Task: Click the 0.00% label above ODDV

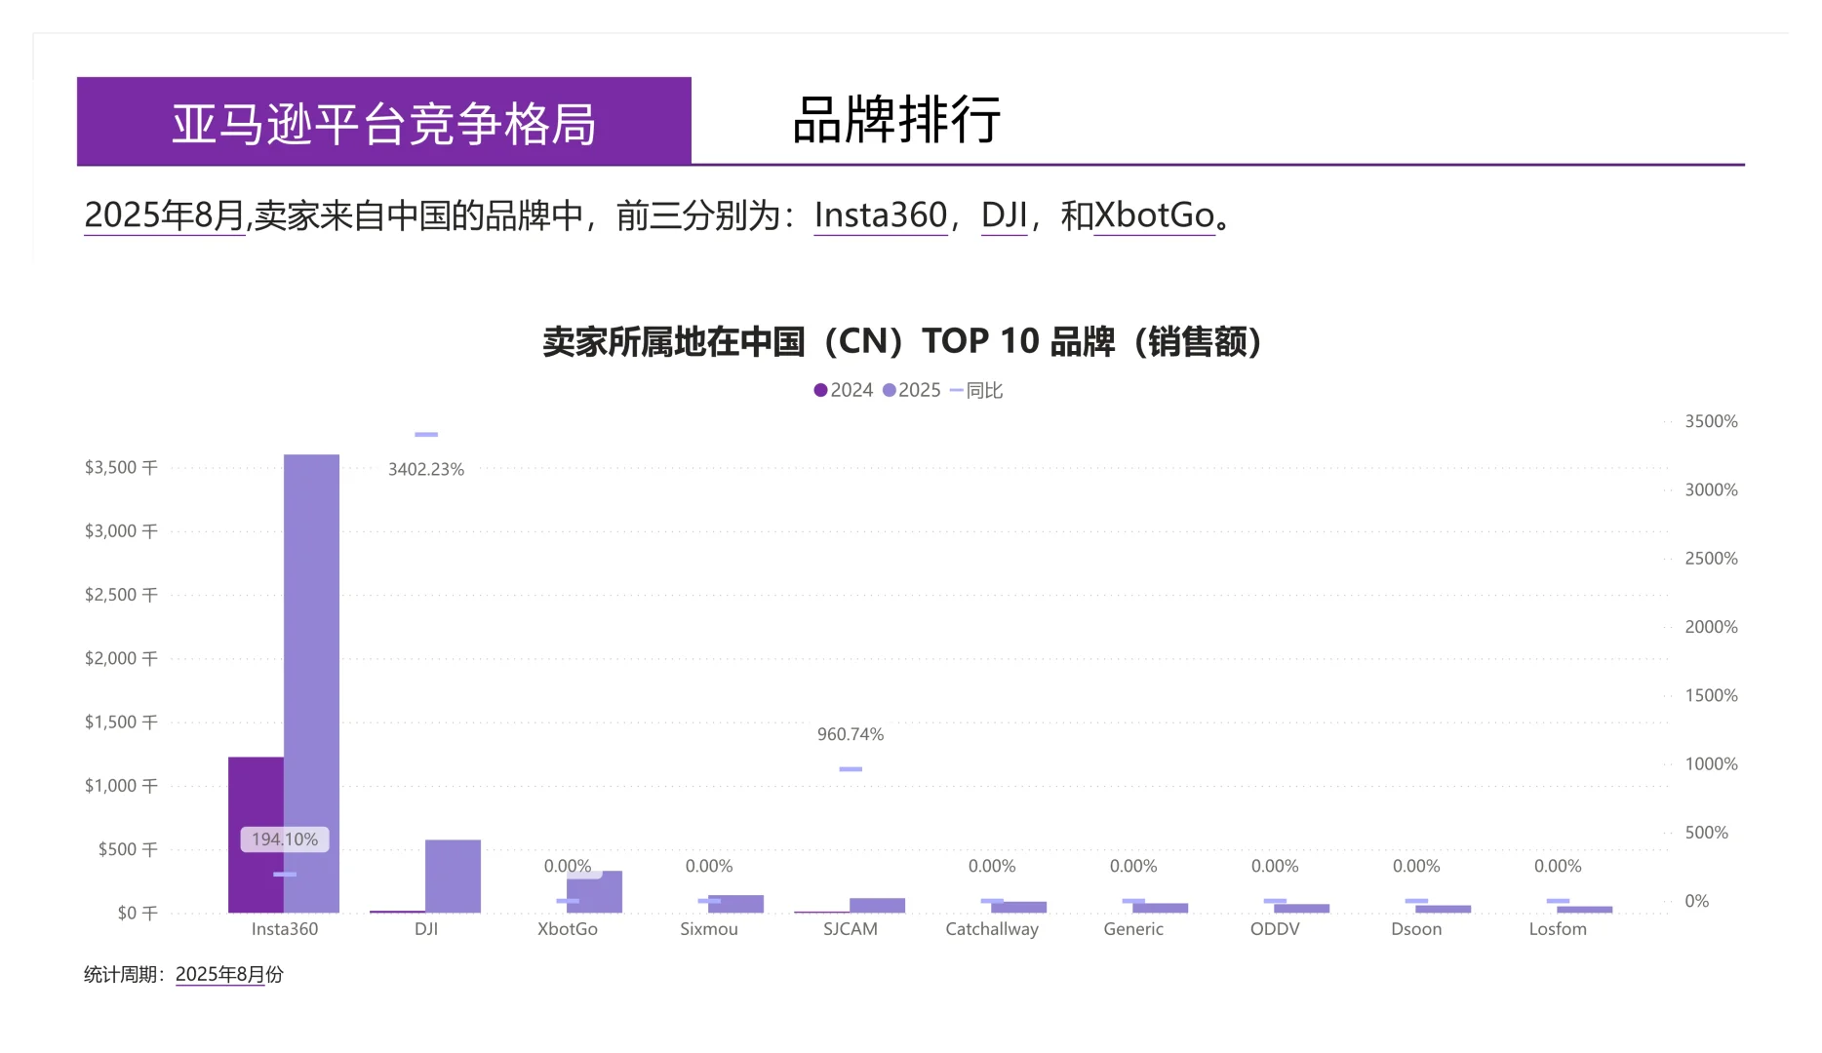Action: pyautogui.click(x=1275, y=866)
